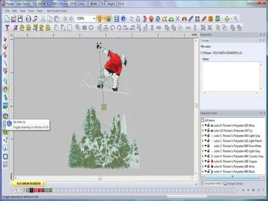Click the blue info circle icon
268x201 pixels.
pyautogui.click(x=123, y=18)
